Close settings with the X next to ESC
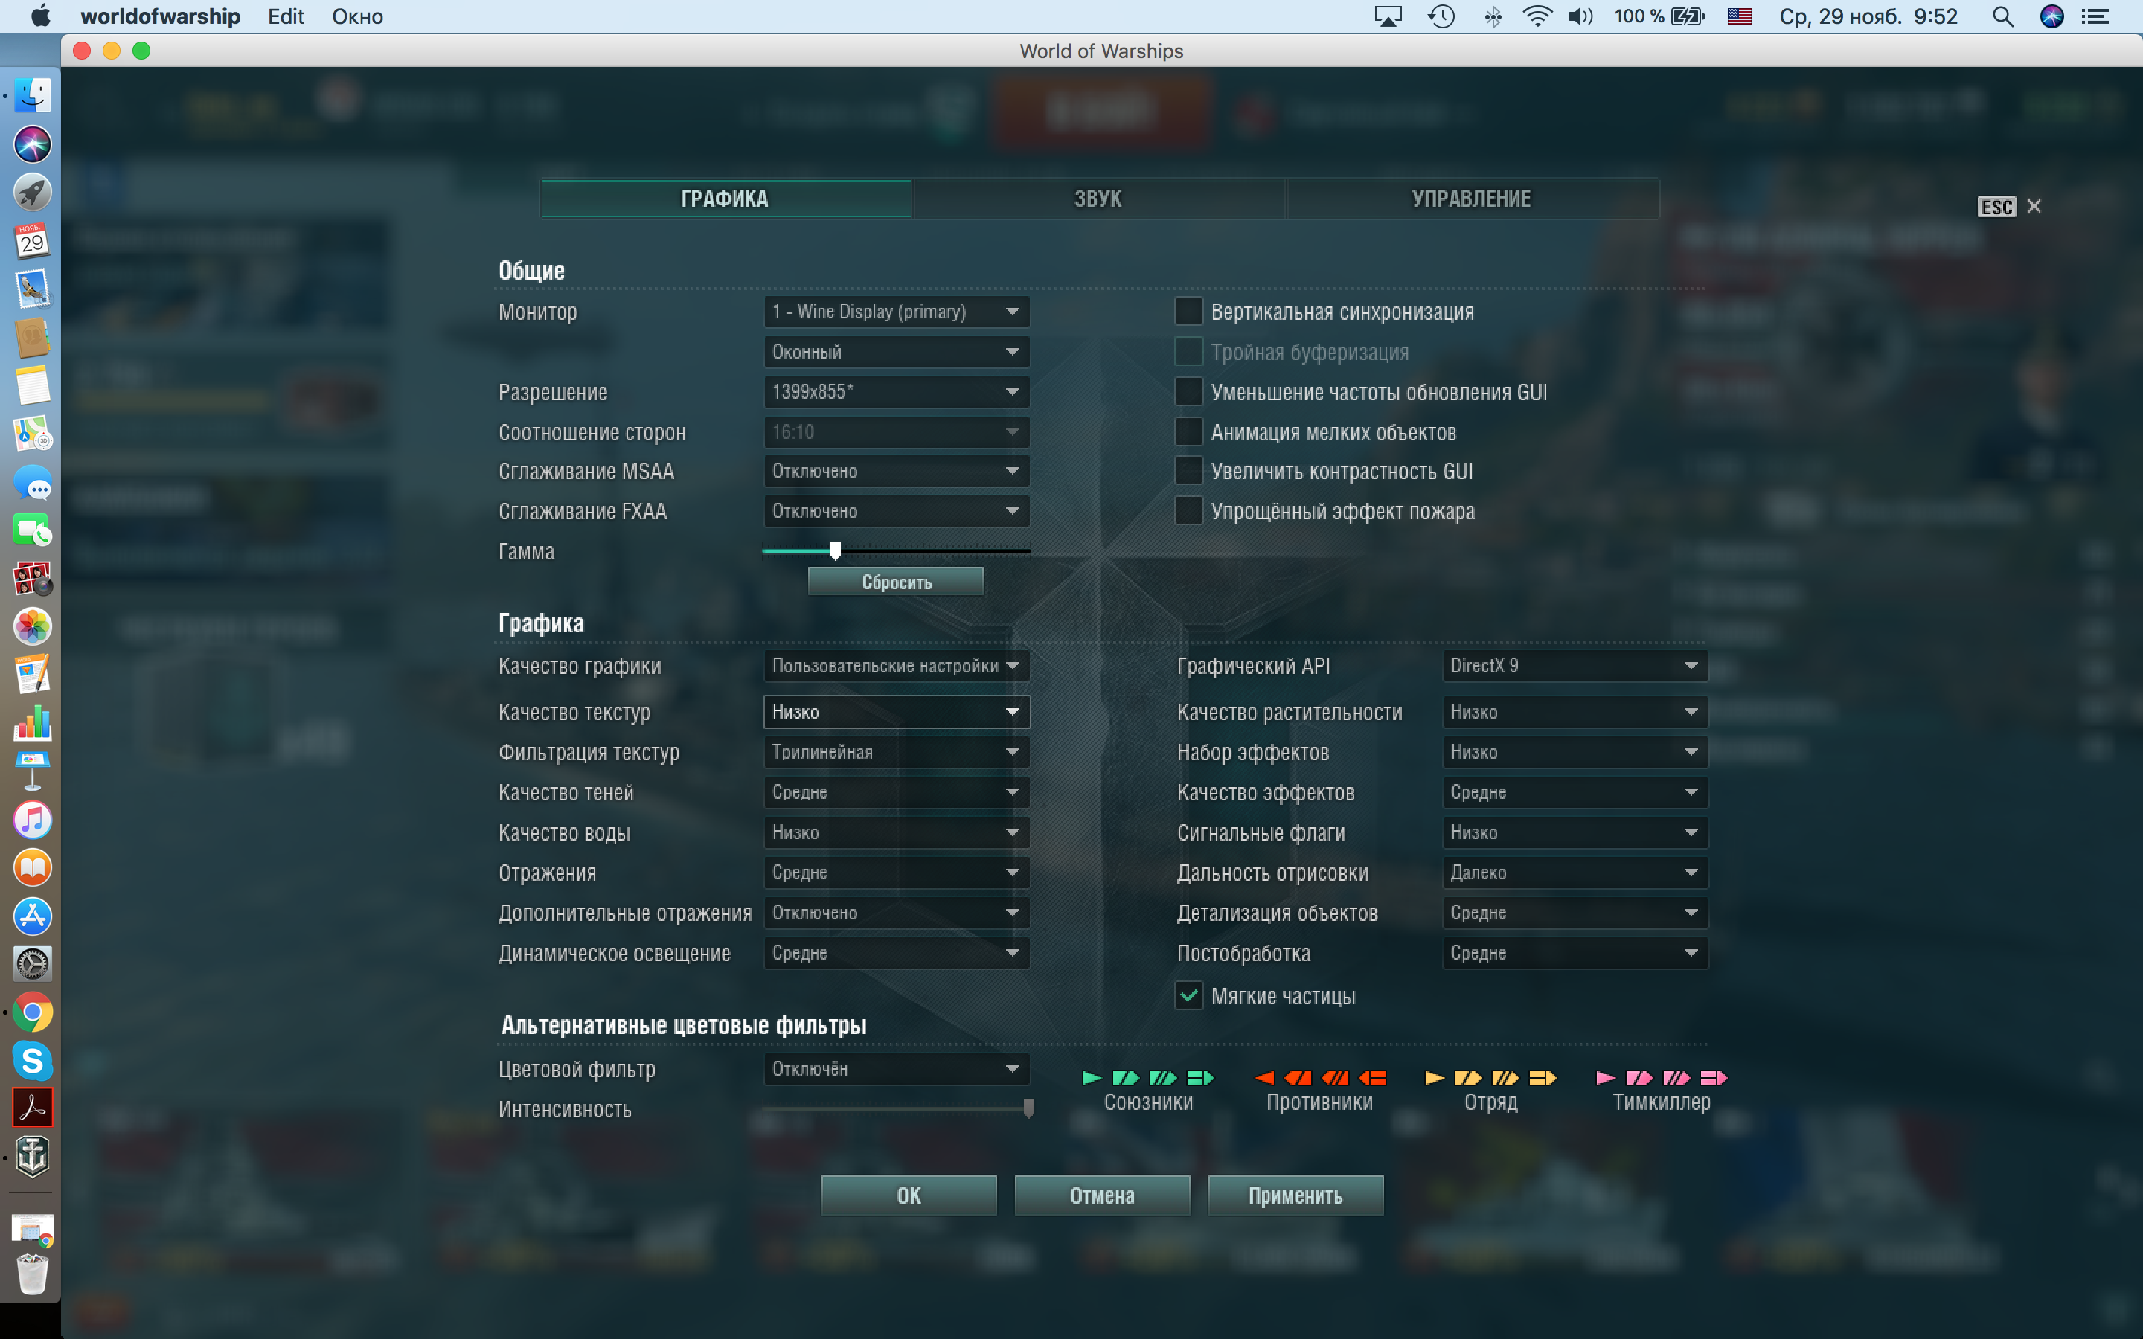 coord(2034,206)
